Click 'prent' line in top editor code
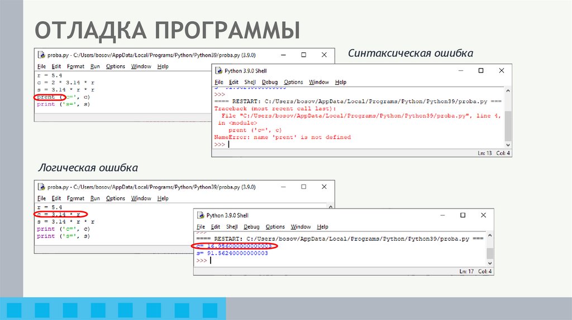 64,97
